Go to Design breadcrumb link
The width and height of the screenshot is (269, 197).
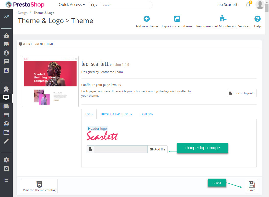(x=23, y=13)
